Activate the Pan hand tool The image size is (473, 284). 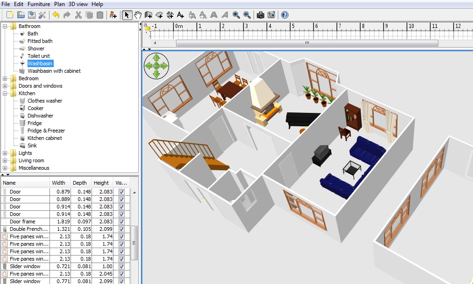pyautogui.click(x=138, y=15)
